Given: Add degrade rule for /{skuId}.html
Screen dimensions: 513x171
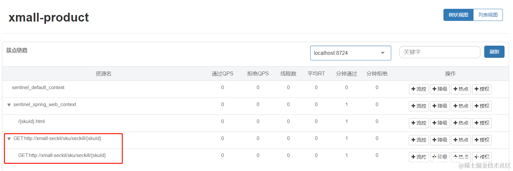Looking at the screenshot, I should coord(440,123).
